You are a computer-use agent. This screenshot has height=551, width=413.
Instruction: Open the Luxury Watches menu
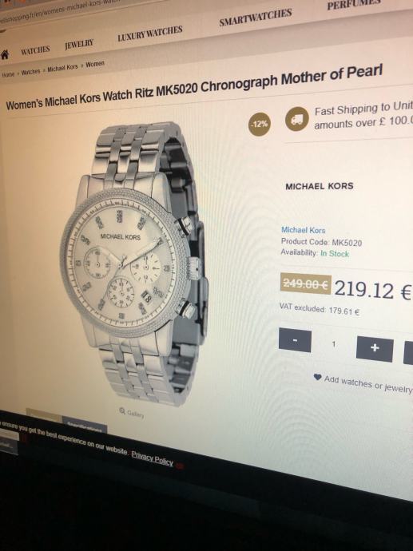[x=150, y=33]
